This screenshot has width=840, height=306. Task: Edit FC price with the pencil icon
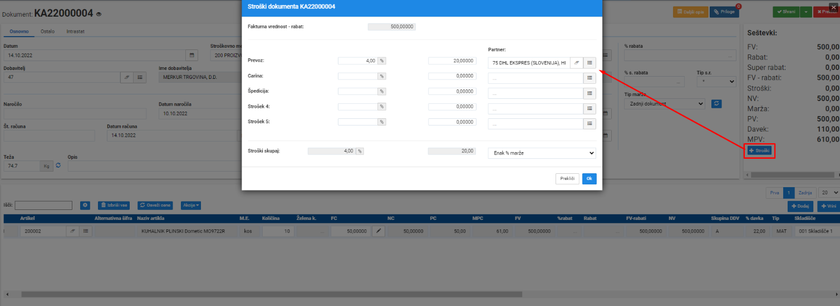click(378, 231)
